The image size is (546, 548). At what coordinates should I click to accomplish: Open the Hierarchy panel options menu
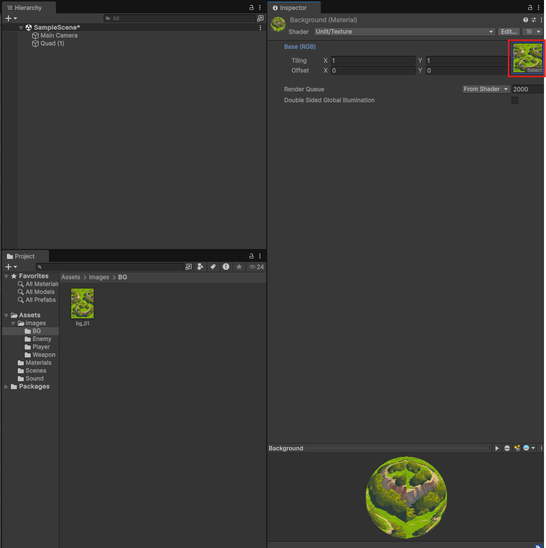(x=260, y=7)
